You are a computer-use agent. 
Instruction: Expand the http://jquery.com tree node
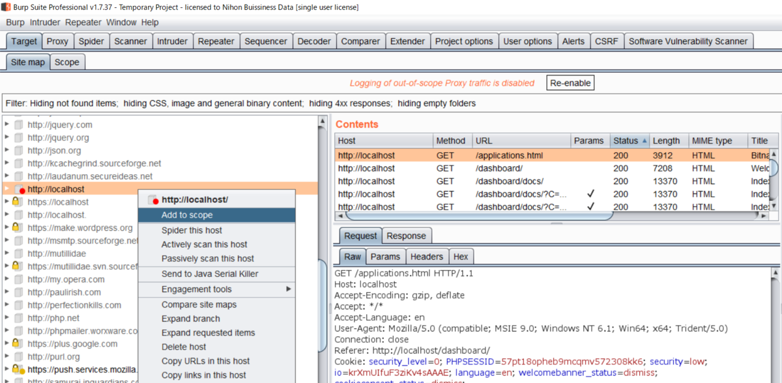coord(7,124)
